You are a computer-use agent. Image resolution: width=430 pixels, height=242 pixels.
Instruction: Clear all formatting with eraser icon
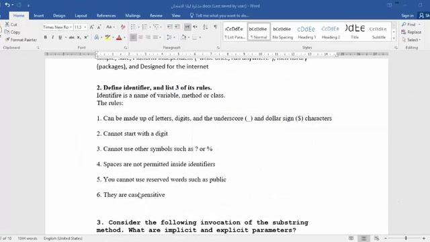pos(123,27)
